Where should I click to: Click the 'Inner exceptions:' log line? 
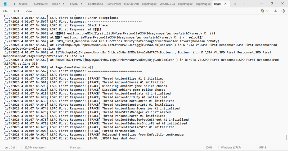(61, 18)
